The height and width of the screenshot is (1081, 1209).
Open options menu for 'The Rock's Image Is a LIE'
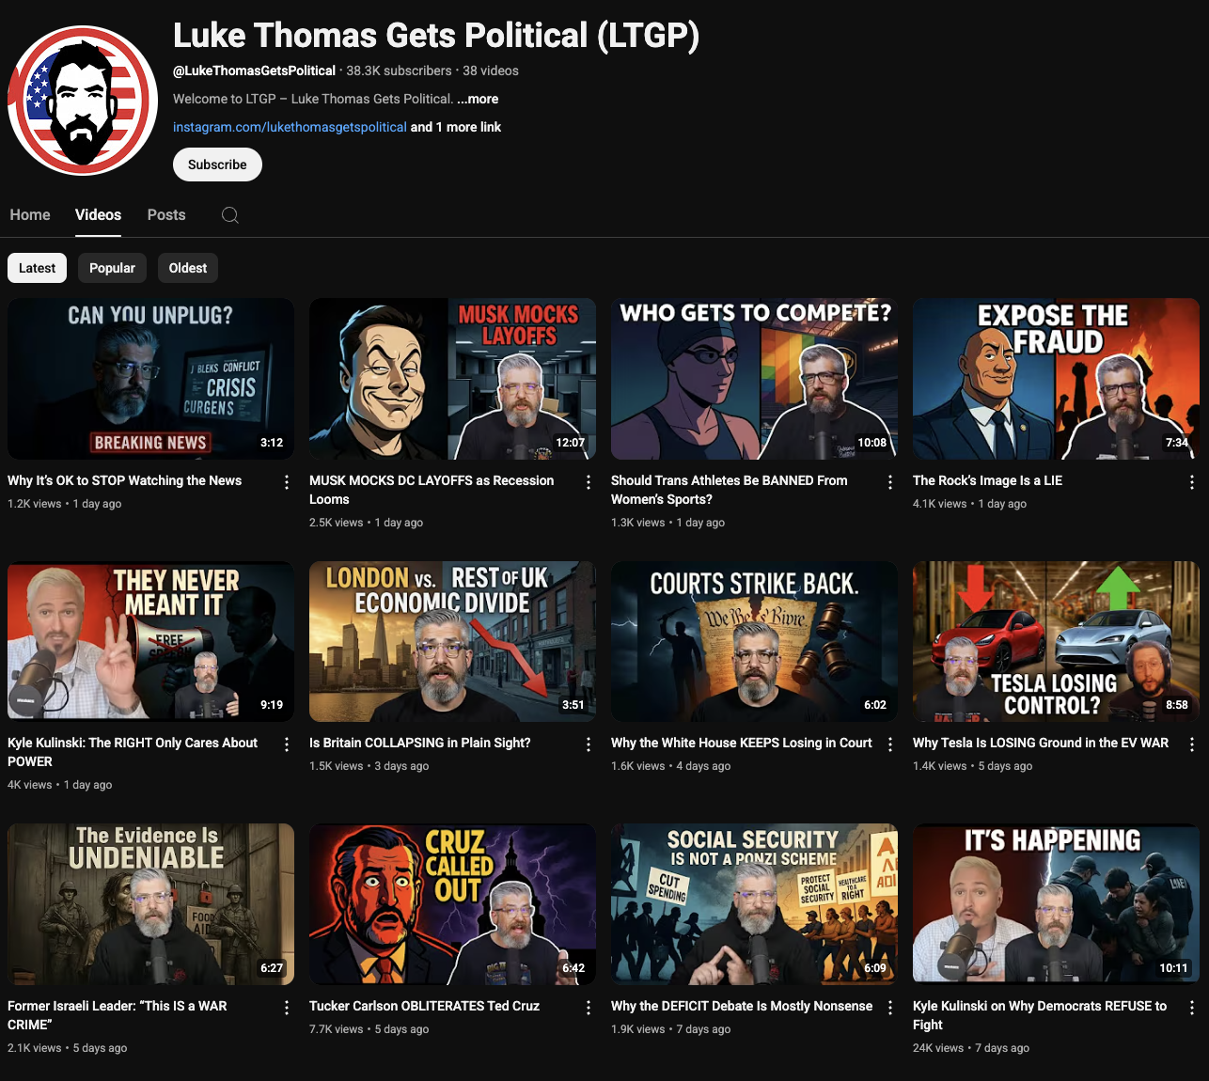[1192, 482]
